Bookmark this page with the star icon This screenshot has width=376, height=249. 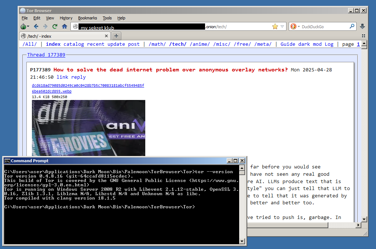(275, 27)
